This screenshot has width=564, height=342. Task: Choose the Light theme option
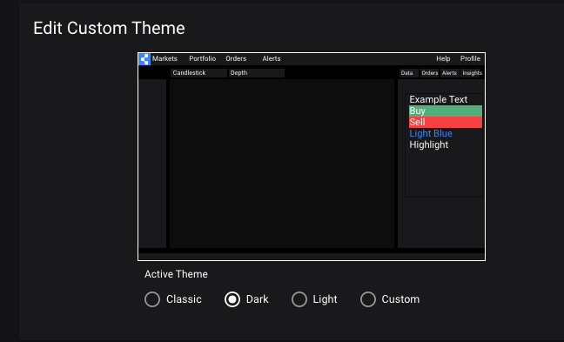pyautogui.click(x=299, y=299)
